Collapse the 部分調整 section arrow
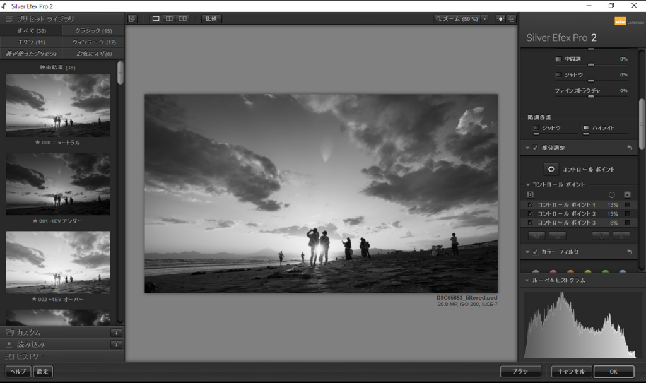Viewport: 646px width, 383px height. tap(527, 148)
